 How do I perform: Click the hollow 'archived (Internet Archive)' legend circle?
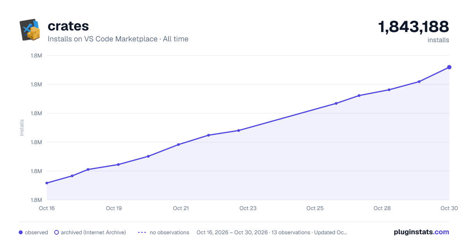click(57, 232)
